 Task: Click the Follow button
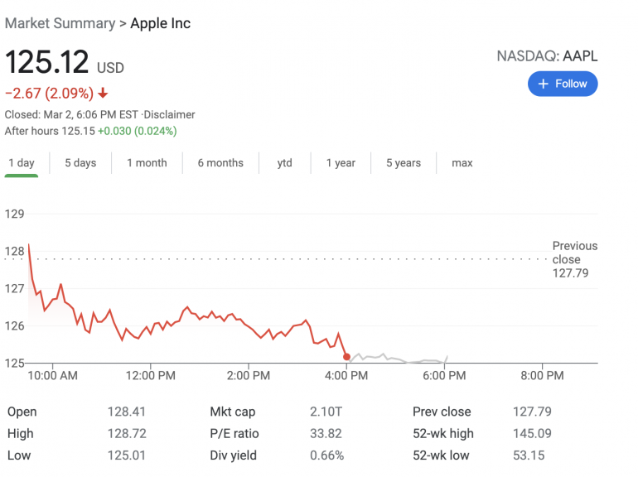tap(563, 84)
